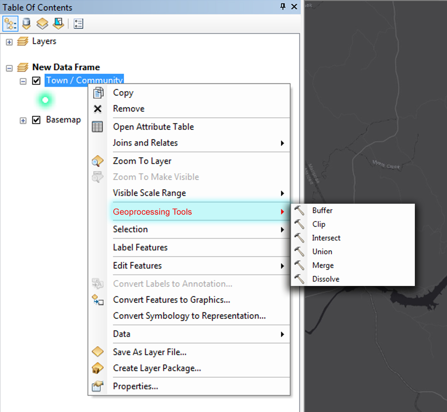Select List By Visibility mode
This screenshot has height=412, width=447.
click(x=42, y=23)
